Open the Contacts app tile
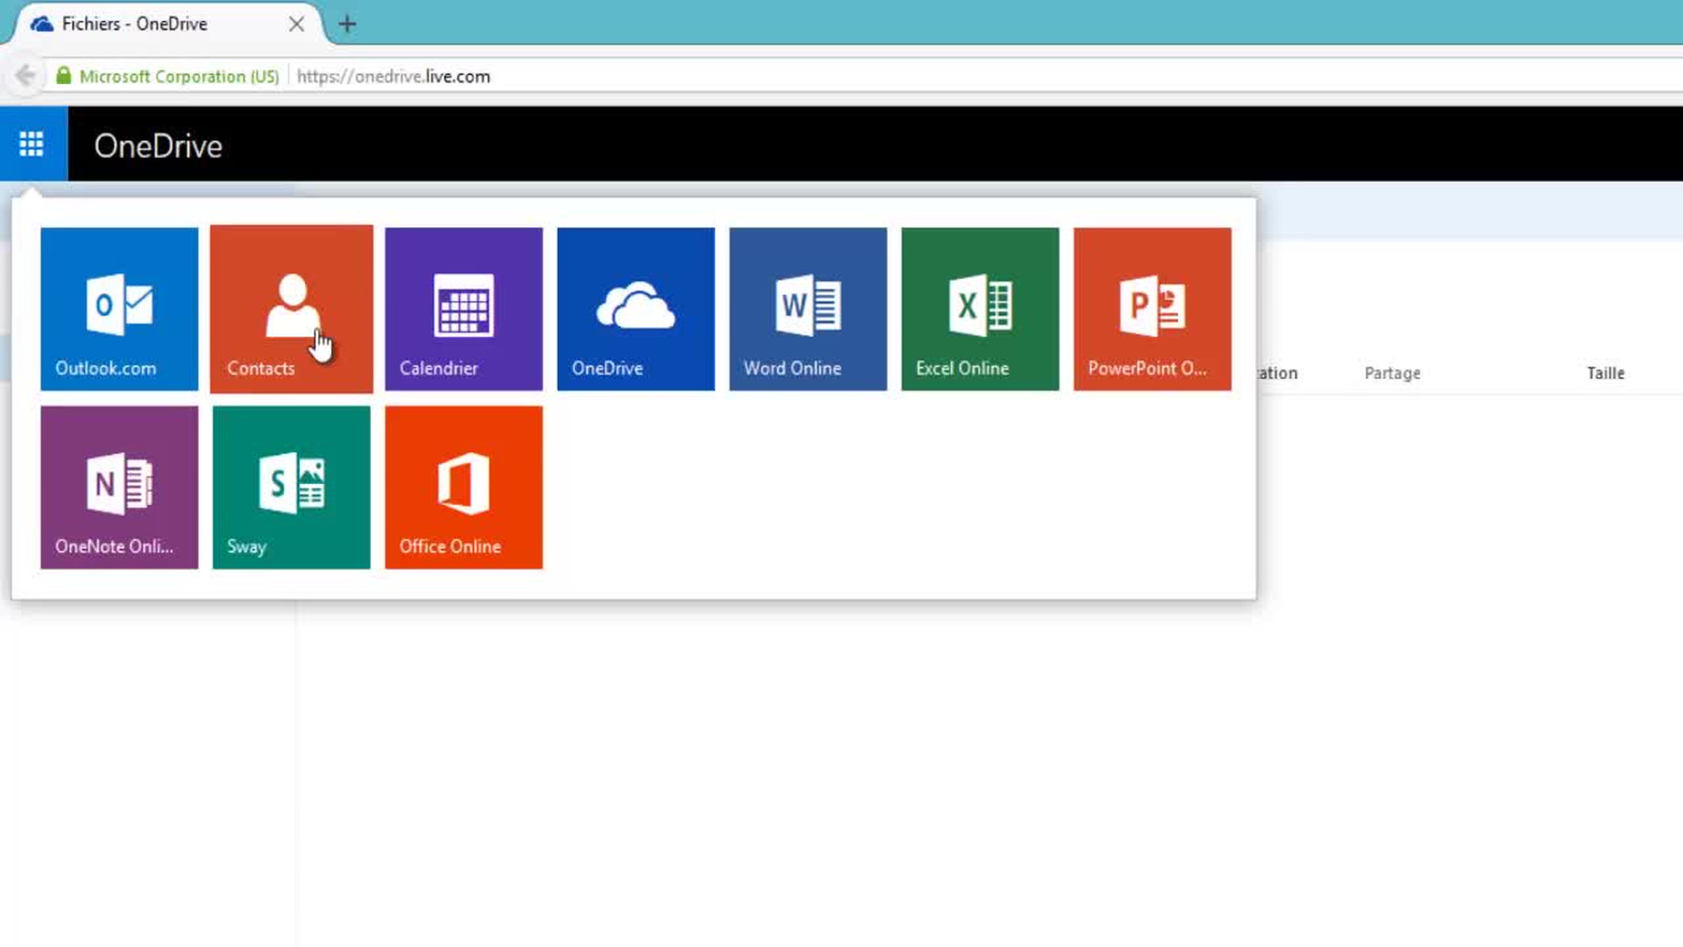 [x=291, y=309]
